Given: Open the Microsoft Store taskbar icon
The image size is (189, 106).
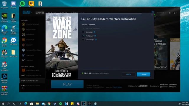Looking at the screenshot, I should pyautogui.click(x=32, y=104).
